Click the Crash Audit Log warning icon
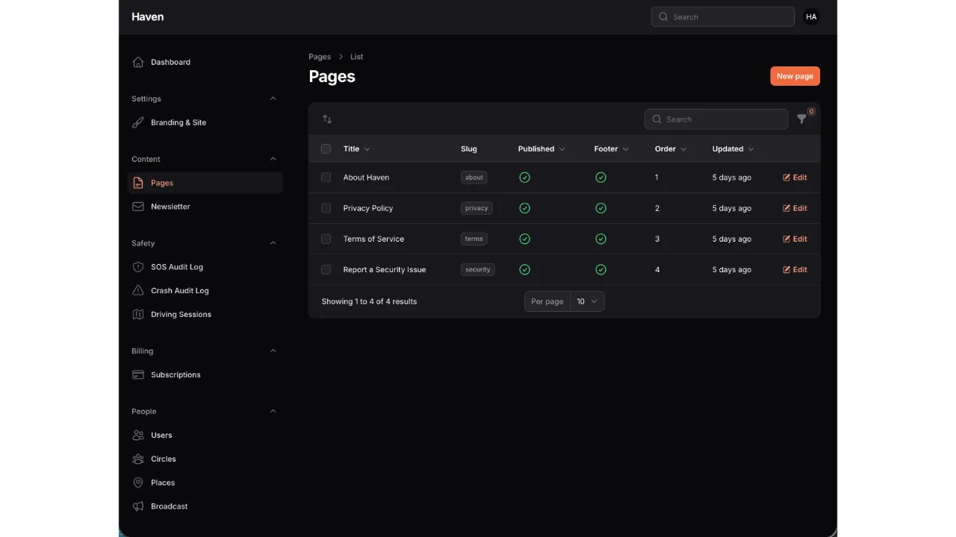 click(x=138, y=291)
